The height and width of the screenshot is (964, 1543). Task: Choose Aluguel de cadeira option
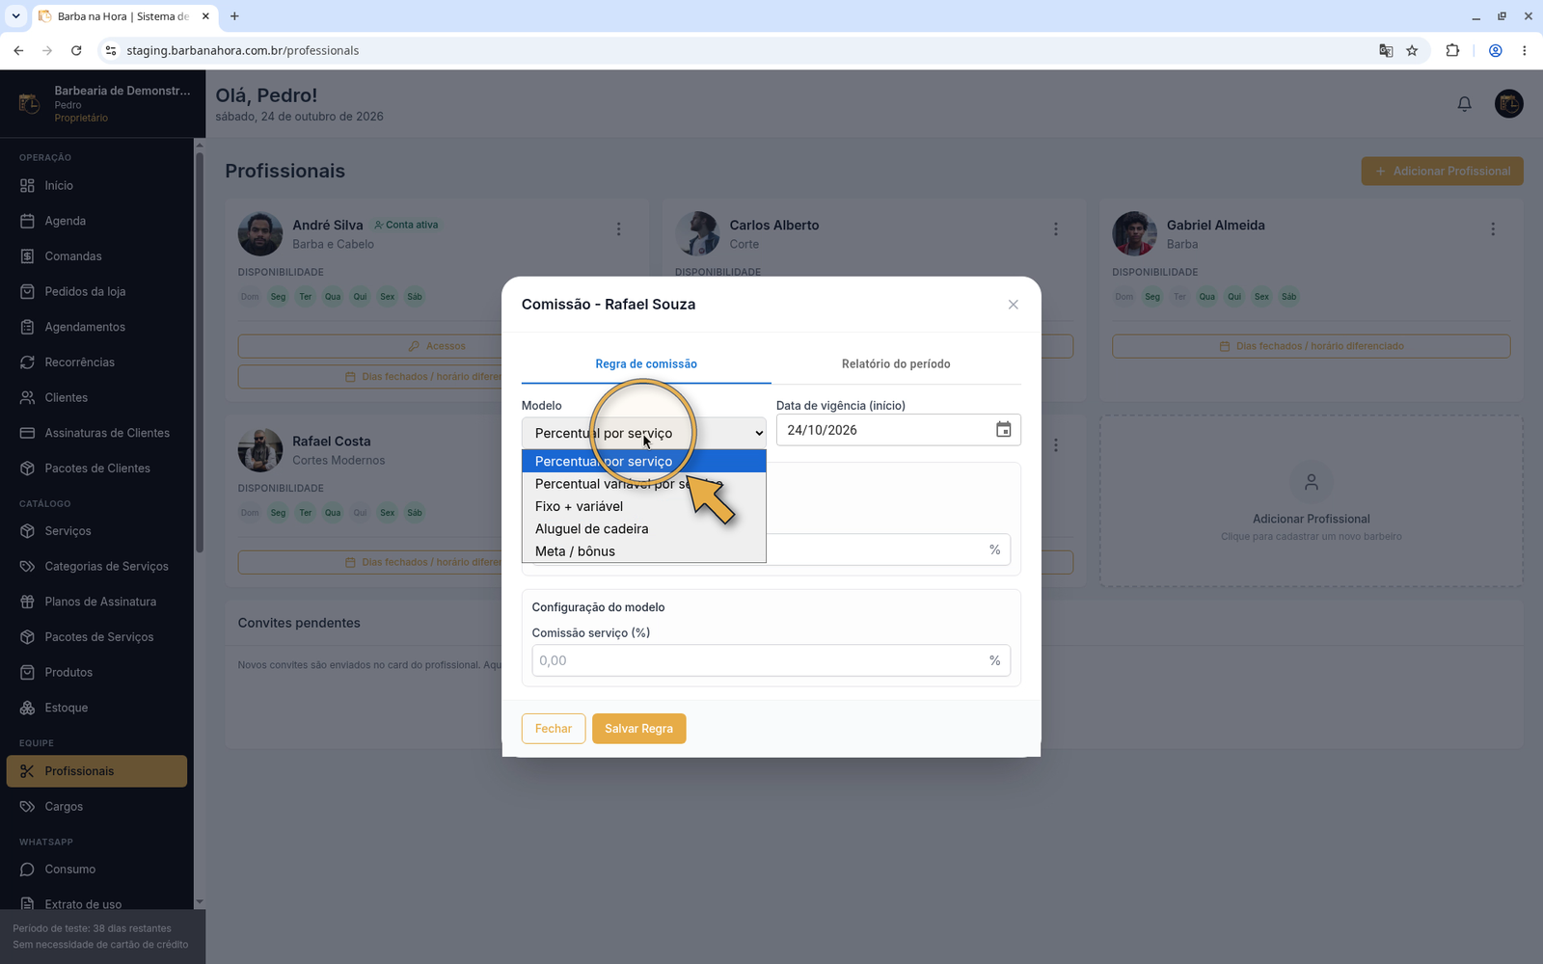644,528
